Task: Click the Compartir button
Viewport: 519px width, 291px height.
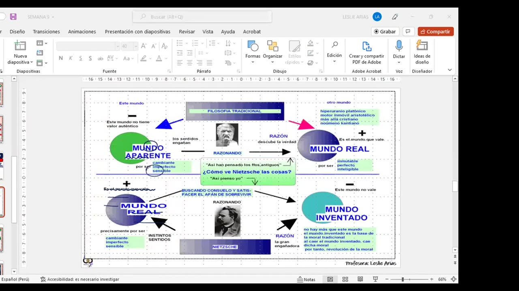Action: tap(435, 32)
